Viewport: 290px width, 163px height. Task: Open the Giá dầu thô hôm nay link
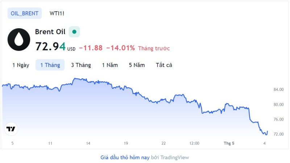click(x=125, y=158)
